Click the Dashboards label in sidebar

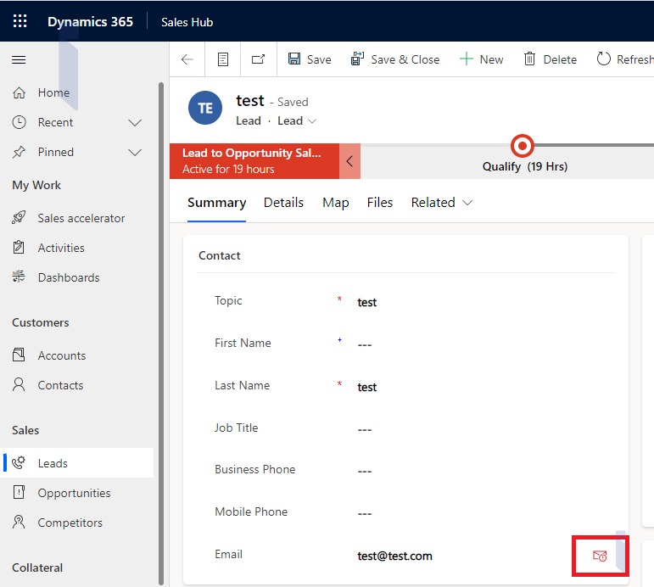[x=69, y=277]
